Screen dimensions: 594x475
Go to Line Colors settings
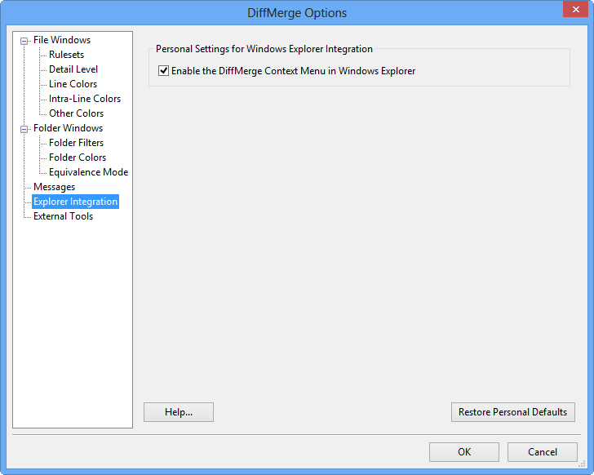pyautogui.click(x=73, y=84)
